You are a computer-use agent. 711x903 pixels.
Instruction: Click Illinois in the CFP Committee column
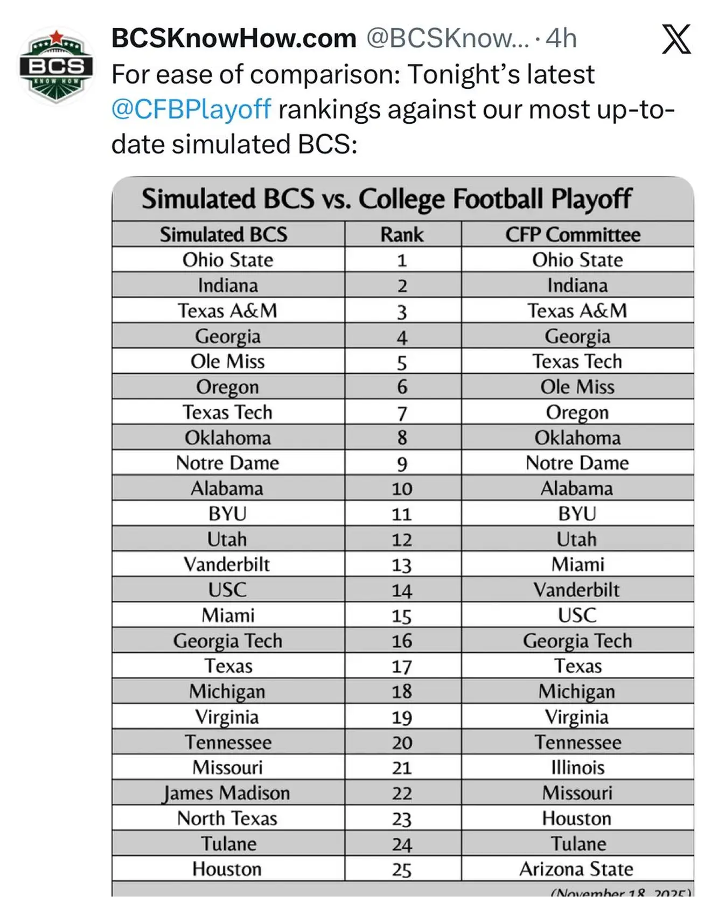(x=577, y=767)
